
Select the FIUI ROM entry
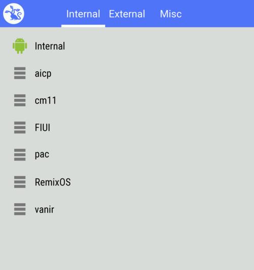pyautogui.click(x=127, y=128)
